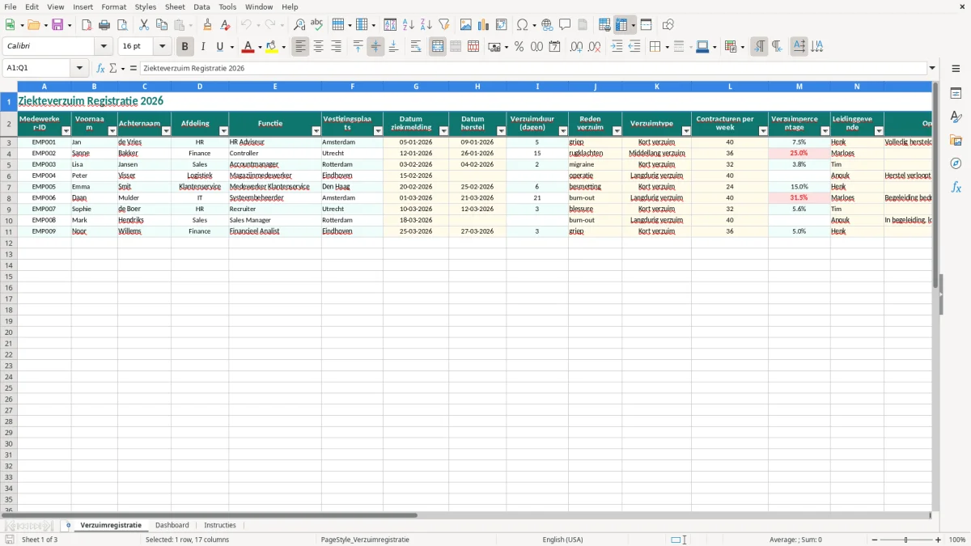971x546 pixels.
Task: Open filter dropdown for Functie column
Action: [316, 131]
